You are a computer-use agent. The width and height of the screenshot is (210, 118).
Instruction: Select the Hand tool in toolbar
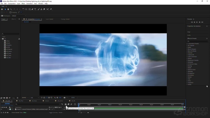8,9
